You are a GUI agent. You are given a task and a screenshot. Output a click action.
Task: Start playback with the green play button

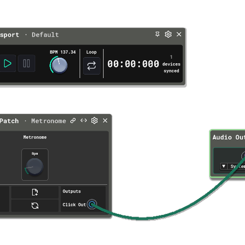(7, 64)
